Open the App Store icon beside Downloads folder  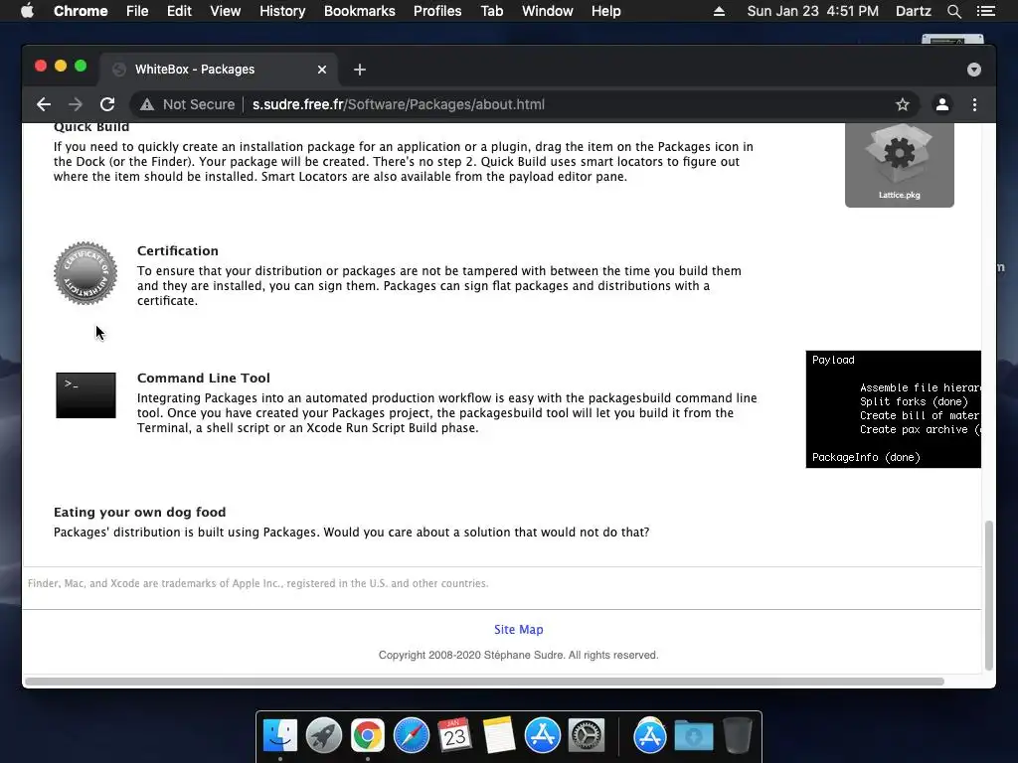click(x=650, y=736)
